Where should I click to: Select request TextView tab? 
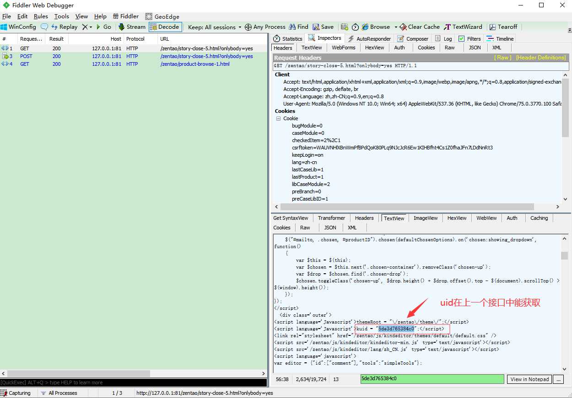point(312,48)
